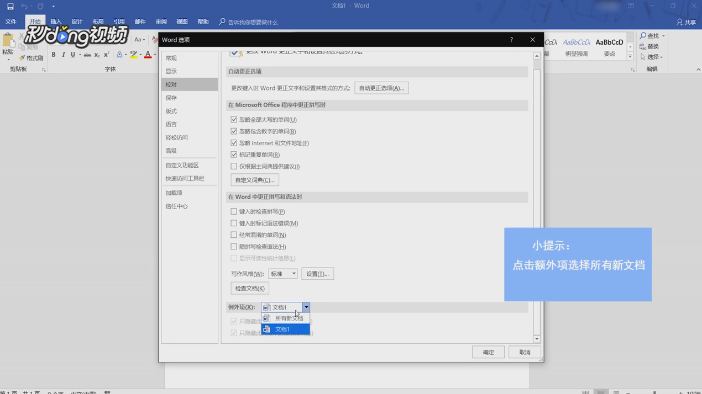Collapse the ribbon with chevron arrow
This screenshot has height=394, width=702.
698,70
